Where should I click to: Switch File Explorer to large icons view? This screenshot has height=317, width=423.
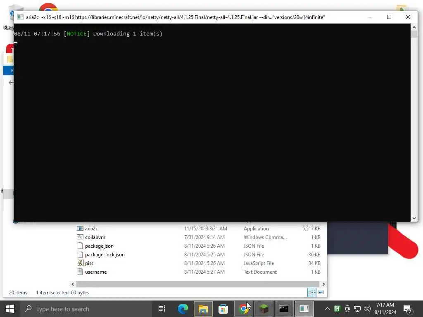[x=321, y=292]
